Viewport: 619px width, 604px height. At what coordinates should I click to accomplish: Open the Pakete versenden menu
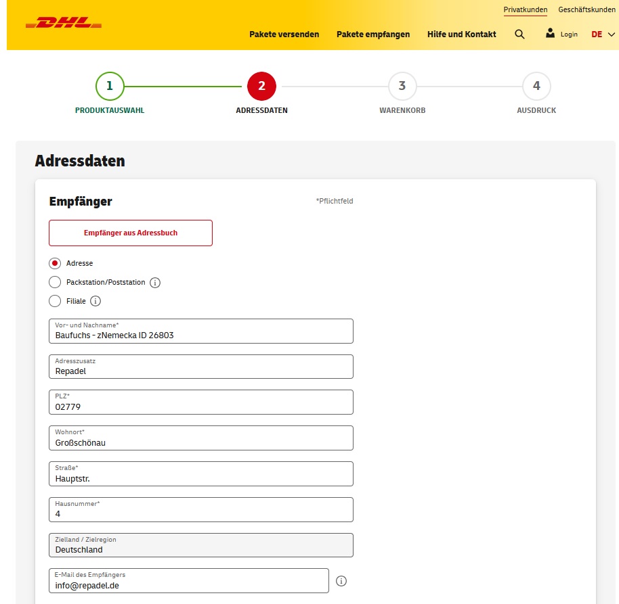tap(284, 34)
